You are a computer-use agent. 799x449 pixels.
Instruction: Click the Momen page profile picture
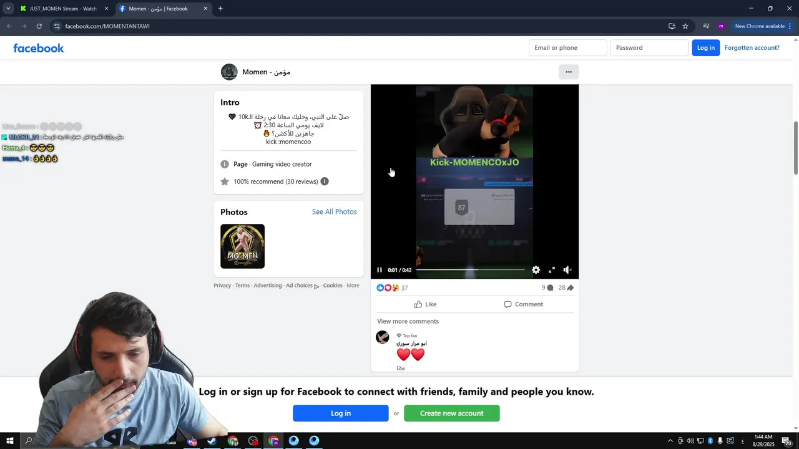pyautogui.click(x=229, y=72)
